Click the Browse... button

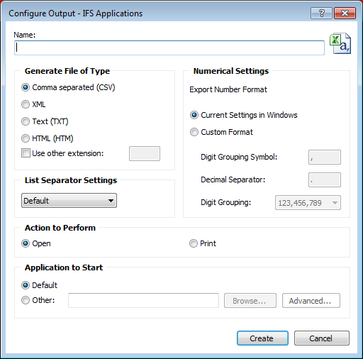click(x=250, y=301)
